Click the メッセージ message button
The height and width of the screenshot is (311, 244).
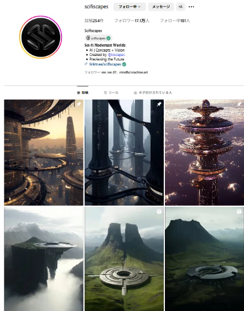[x=161, y=7]
